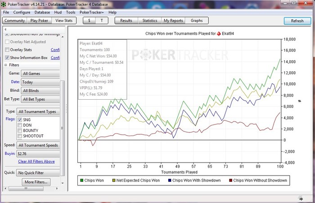This screenshot has width=315, height=203.
Task: Open the Graphs tab
Action: 197,21
